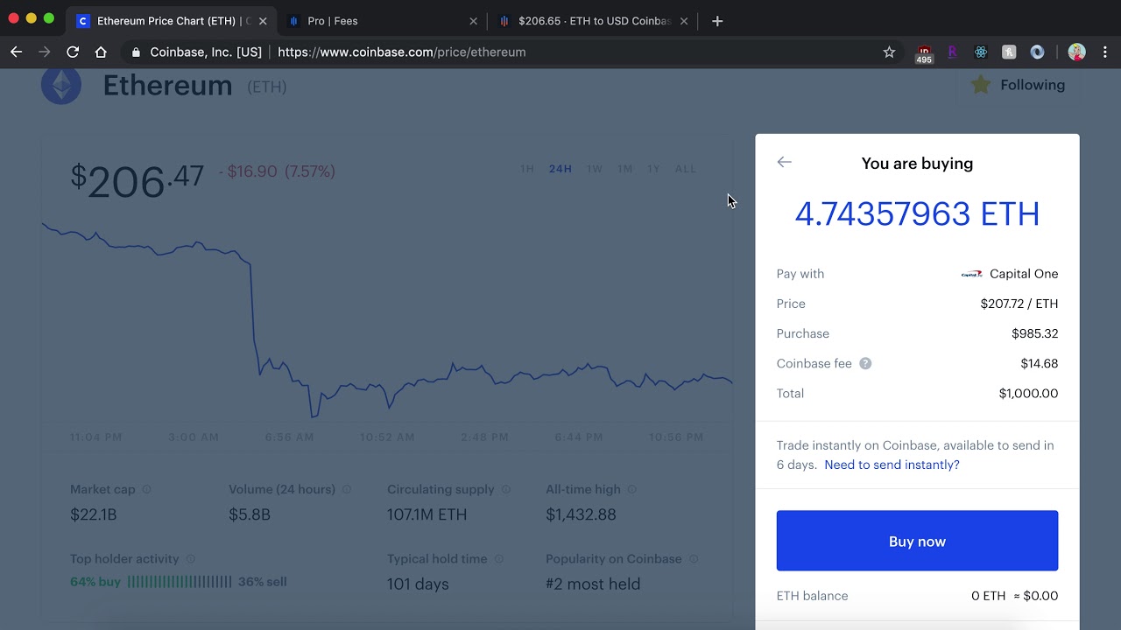The height and width of the screenshot is (630, 1121).
Task: Switch to the Ethereum Price Chart tab
Action: (x=172, y=21)
